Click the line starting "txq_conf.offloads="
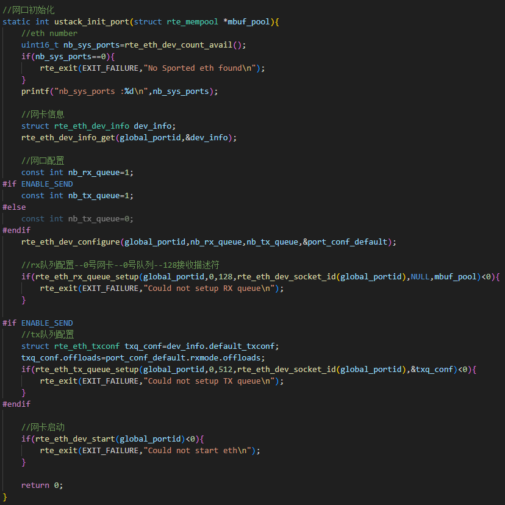Screen dimensions: 505x505 click(143, 358)
